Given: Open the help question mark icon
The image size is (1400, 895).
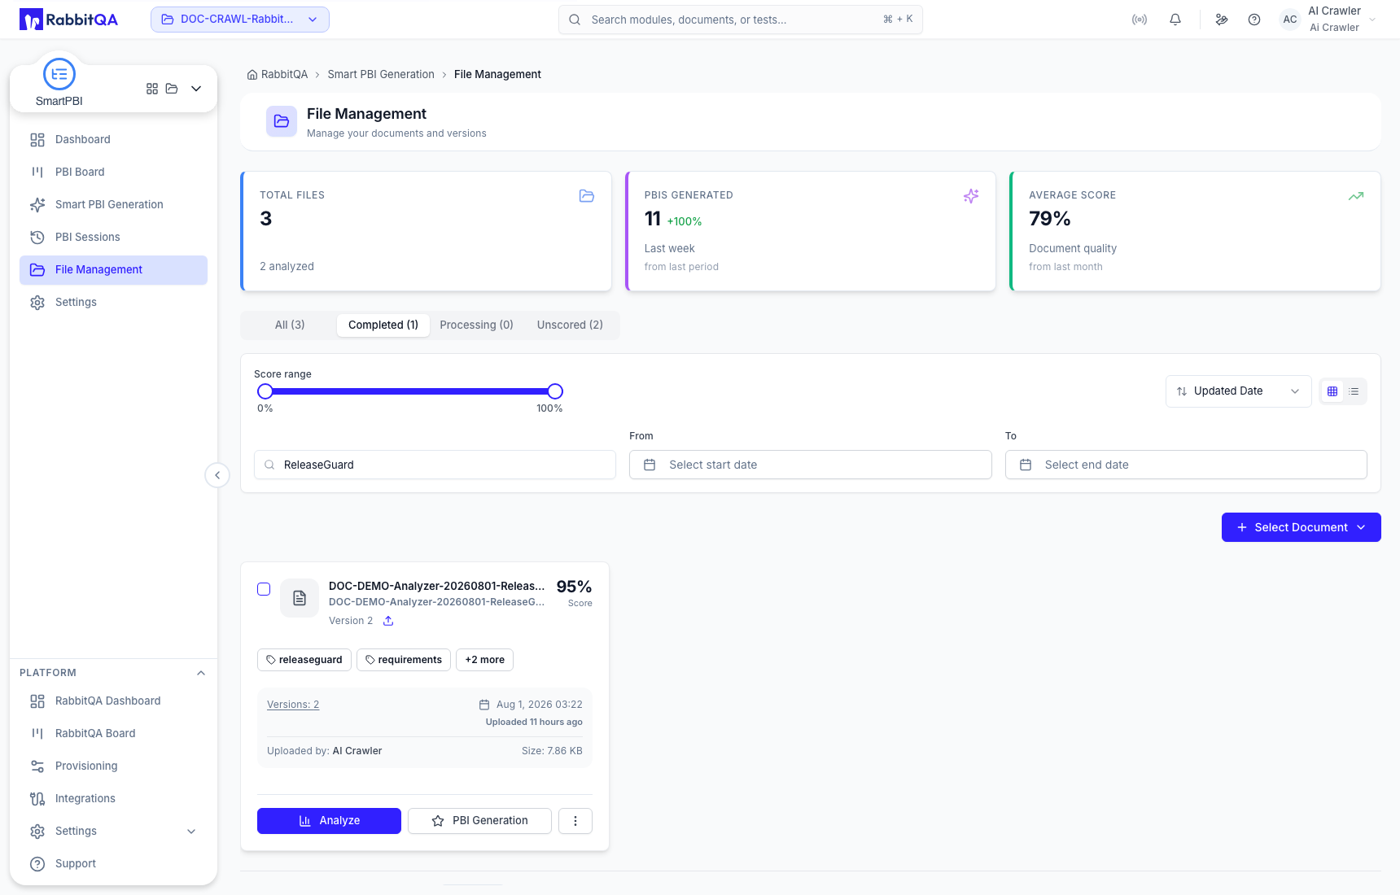Looking at the screenshot, I should (x=1254, y=20).
